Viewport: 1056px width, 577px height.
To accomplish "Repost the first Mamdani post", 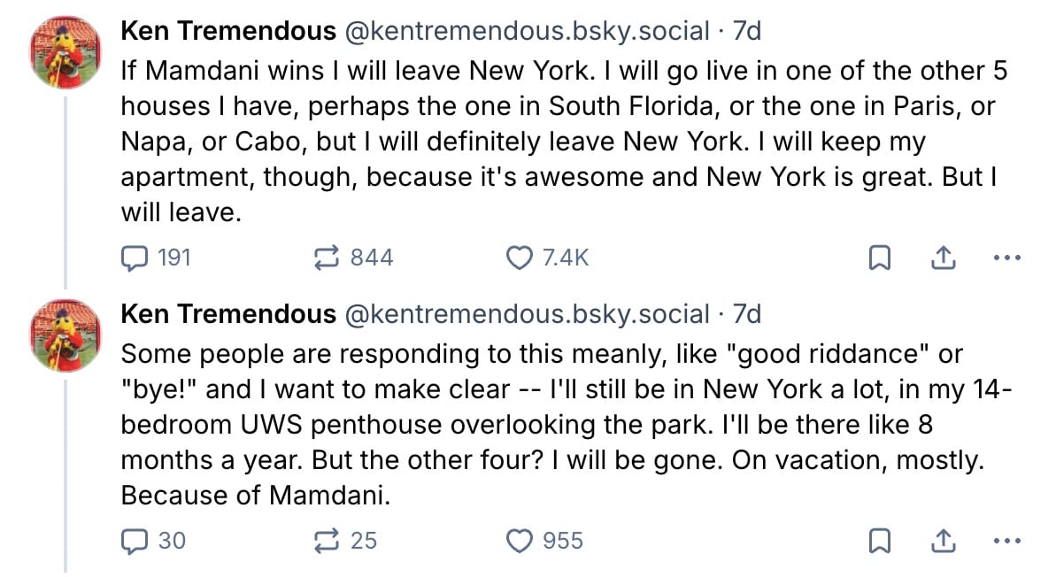I will point(329,258).
